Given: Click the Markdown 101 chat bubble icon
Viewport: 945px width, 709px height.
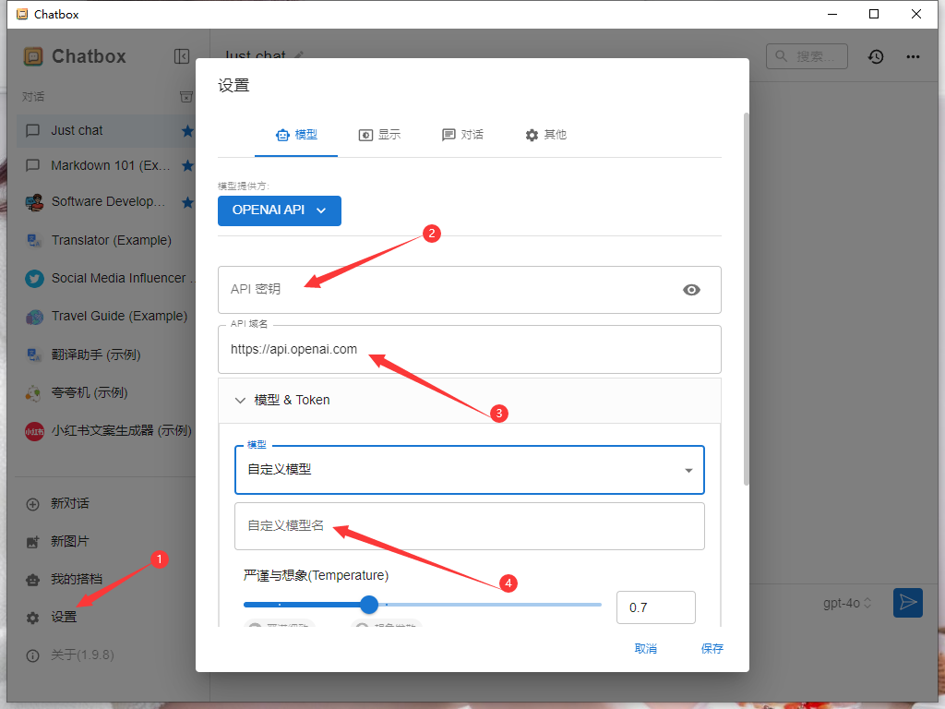Looking at the screenshot, I should click(32, 165).
